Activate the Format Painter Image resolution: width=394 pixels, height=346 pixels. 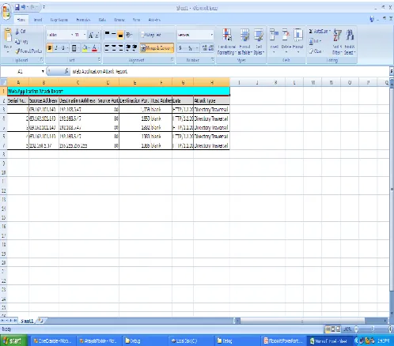[28, 51]
